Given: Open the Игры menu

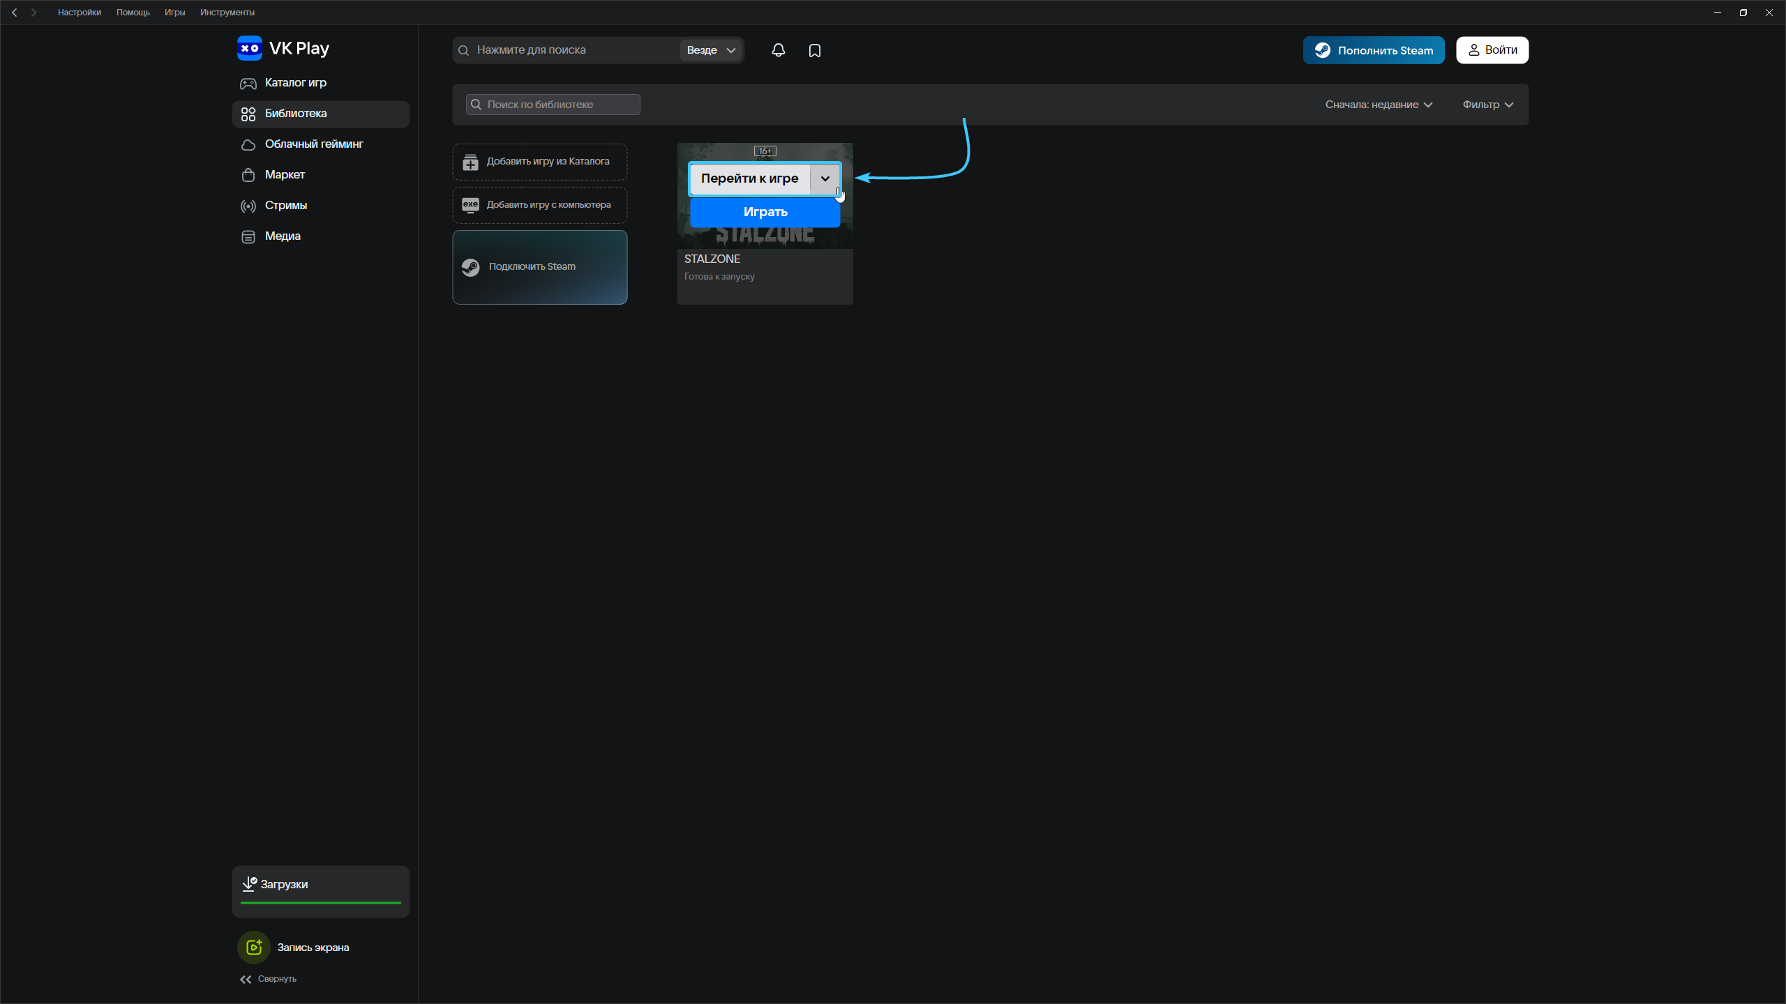Looking at the screenshot, I should 174,13.
